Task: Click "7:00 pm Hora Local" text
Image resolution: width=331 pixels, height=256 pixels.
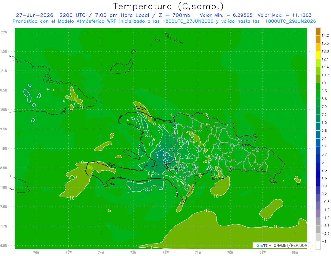Action: click(122, 15)
